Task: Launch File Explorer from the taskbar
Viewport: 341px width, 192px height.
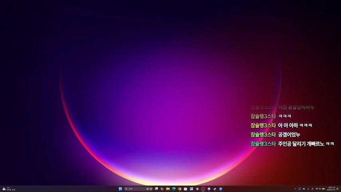Action: (168, 189)
